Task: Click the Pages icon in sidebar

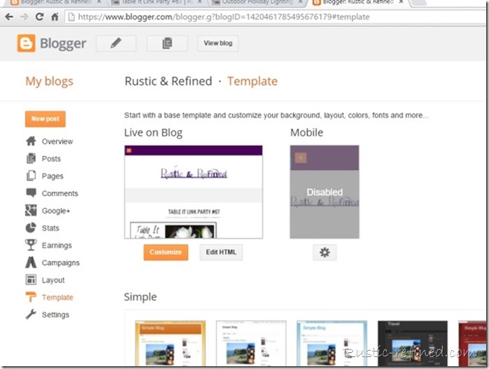Action: (x=31, y=176)
